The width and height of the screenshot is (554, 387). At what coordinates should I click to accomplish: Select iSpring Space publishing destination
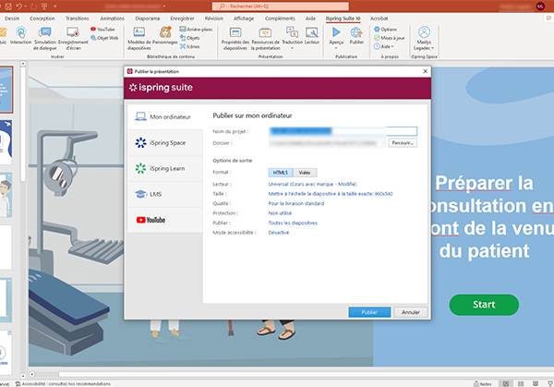(165, 143)
